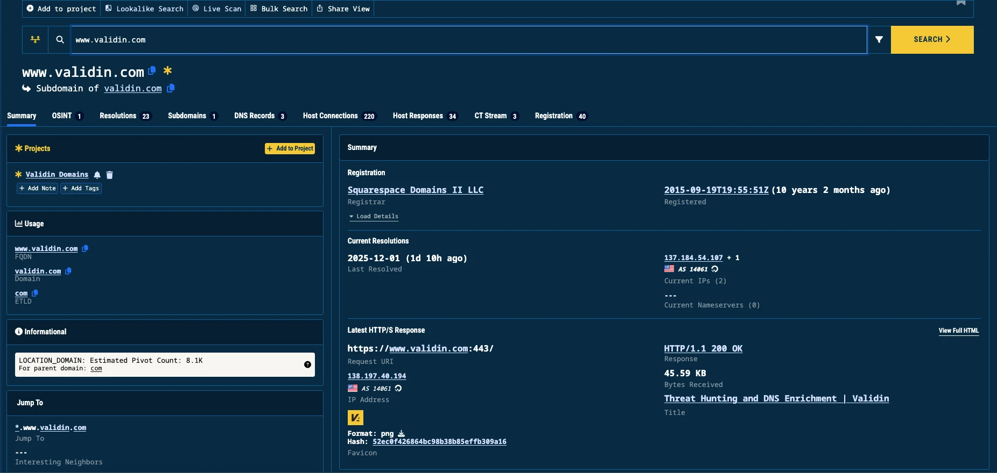Open Squarespace Domains II LLC registrar link

[x=415, y=190]
